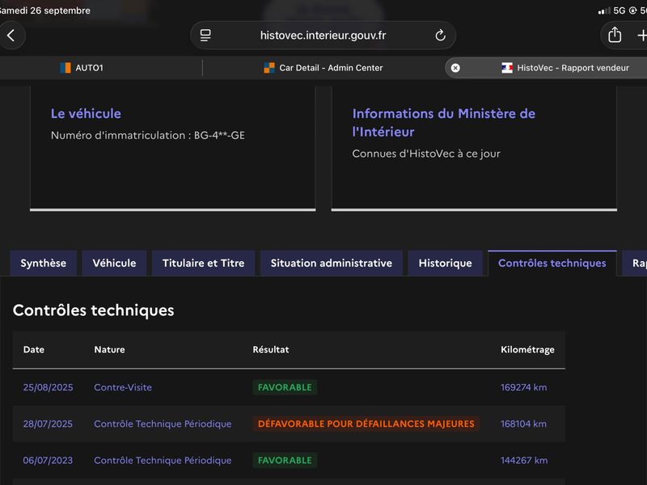
Task: Tap the histovec.interieur.gouv.fr address bar
Action: (323, 36)
